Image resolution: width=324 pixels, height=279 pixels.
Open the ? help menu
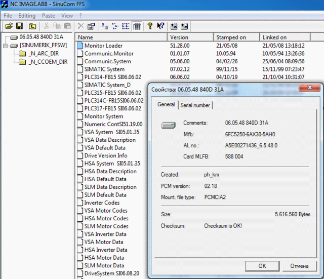pyautogui.click(x=80, y=16)
